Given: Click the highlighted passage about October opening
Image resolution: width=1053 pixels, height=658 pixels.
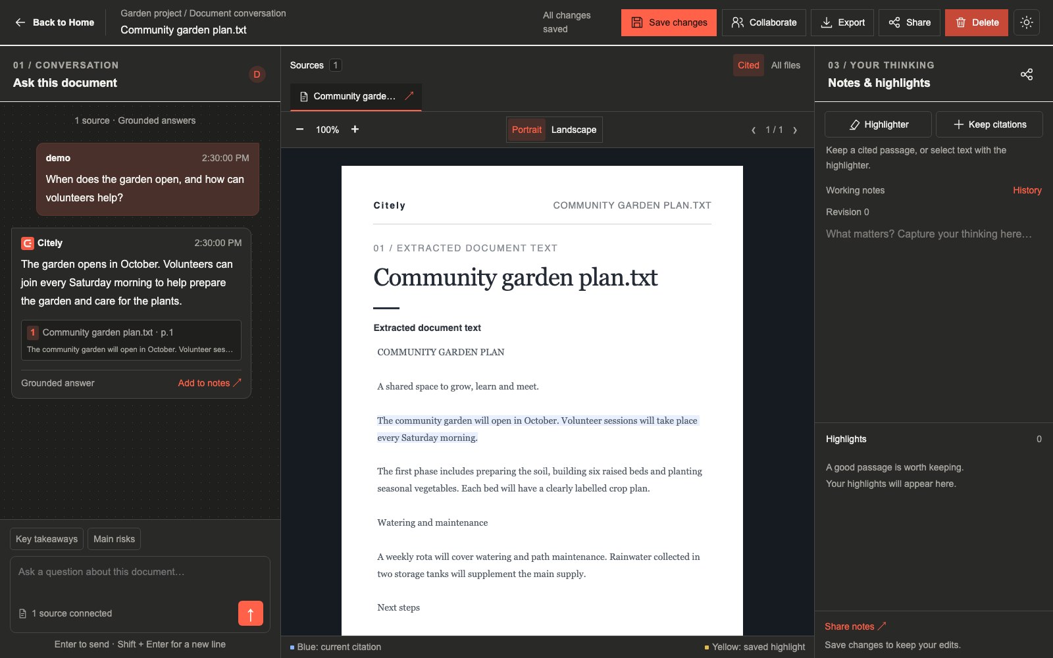Looking at the screenshot, I should pos(537,429).
